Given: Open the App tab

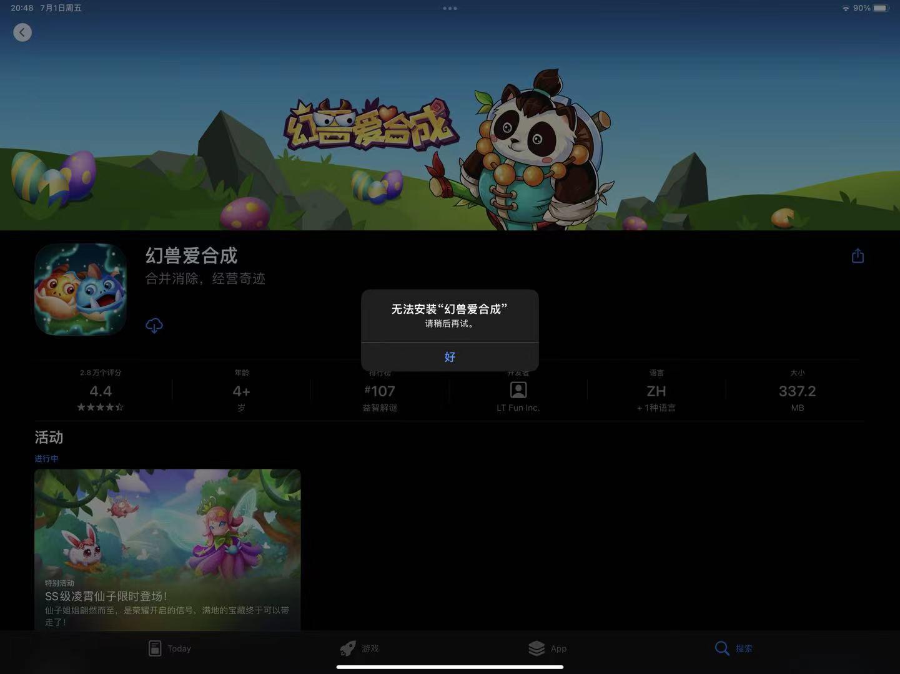Looking at the screenshot, I should pos(547,648).
